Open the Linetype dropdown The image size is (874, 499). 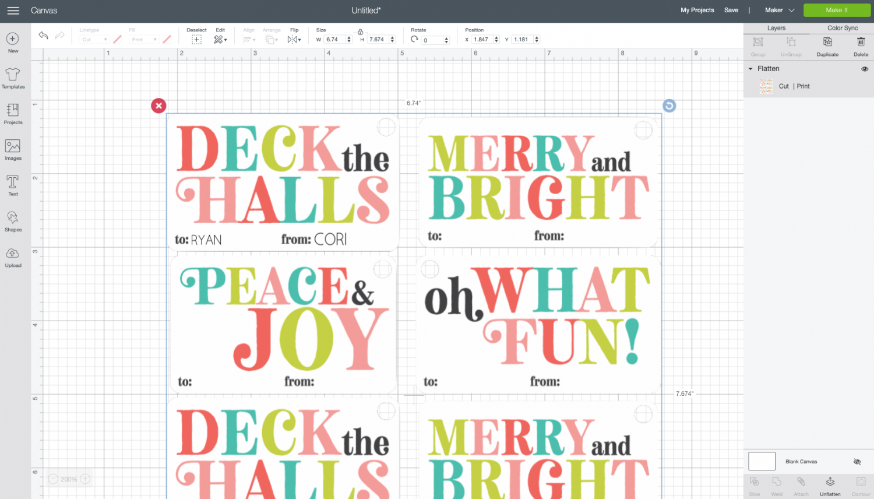pos(94,40)
